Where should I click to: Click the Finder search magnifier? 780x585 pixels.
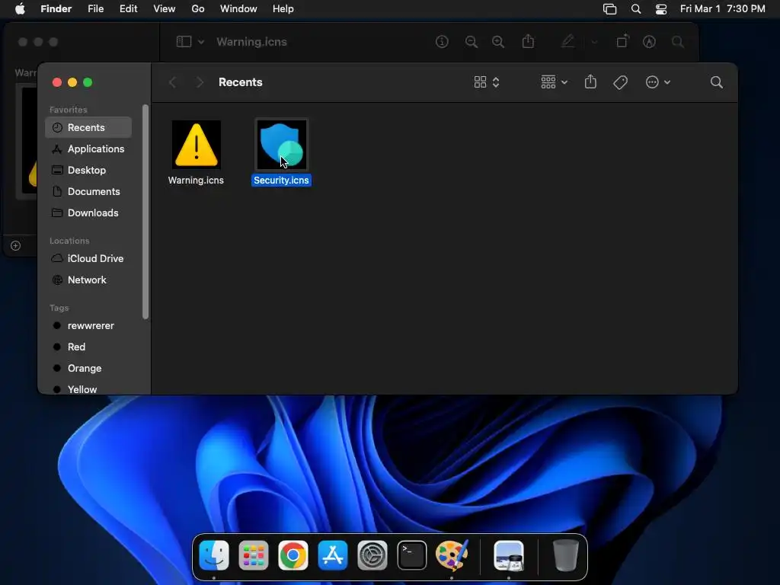(x=716, y=82)
